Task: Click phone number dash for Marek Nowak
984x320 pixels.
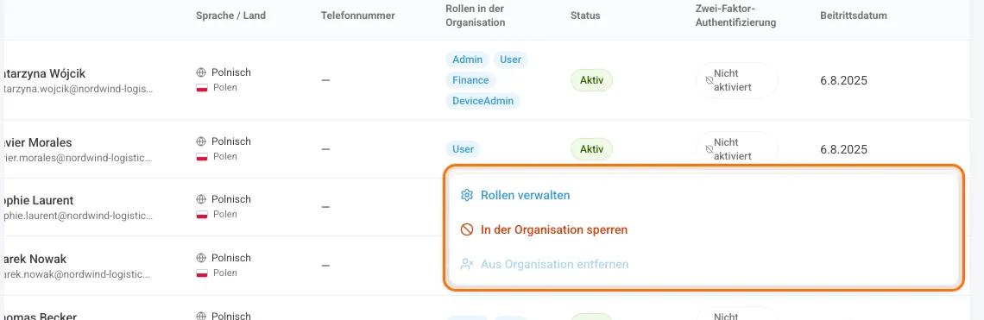Action: pos(325,266)
